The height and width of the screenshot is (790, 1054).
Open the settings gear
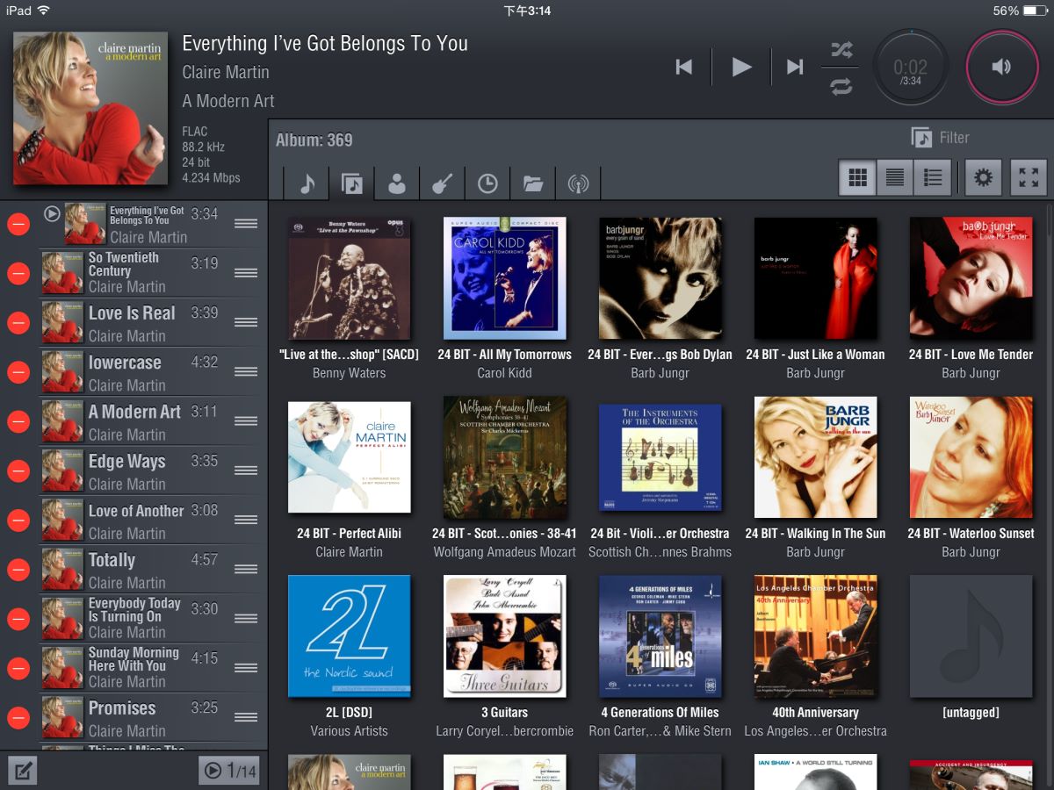(x=984, y=178)
